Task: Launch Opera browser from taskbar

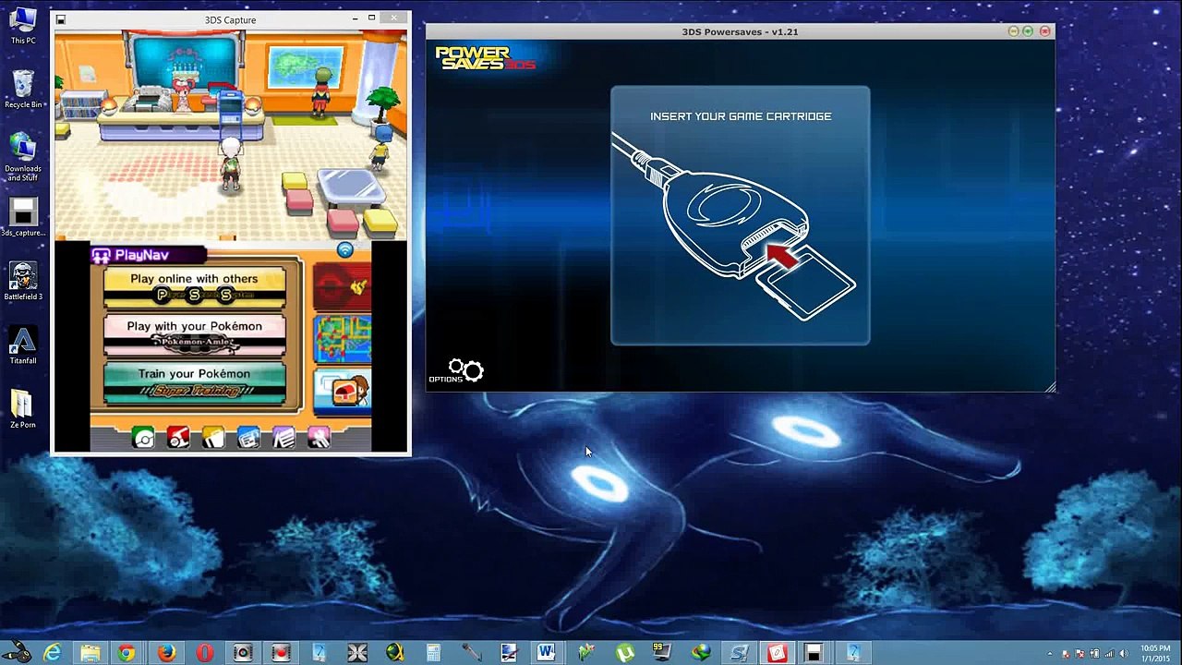Action: pyautogui.click(x=204, y=653)
